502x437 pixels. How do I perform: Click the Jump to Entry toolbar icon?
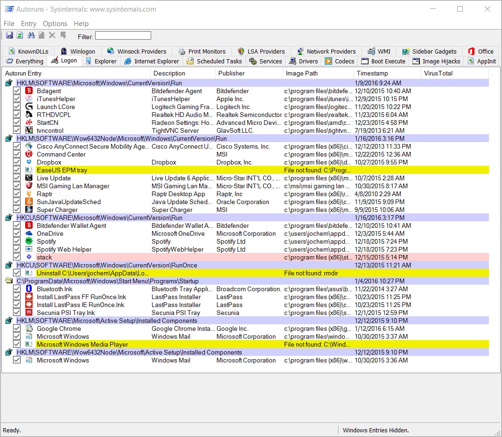[x=63, y=35]
